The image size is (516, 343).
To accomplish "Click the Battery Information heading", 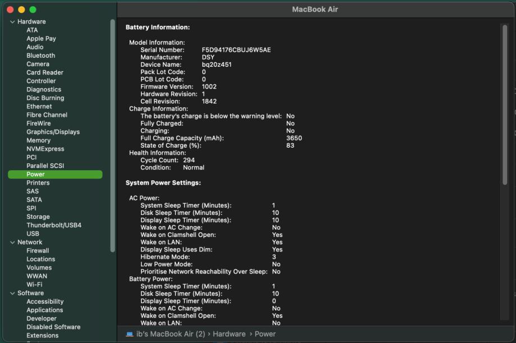I will pyautogui.click(x=158, y=28).
